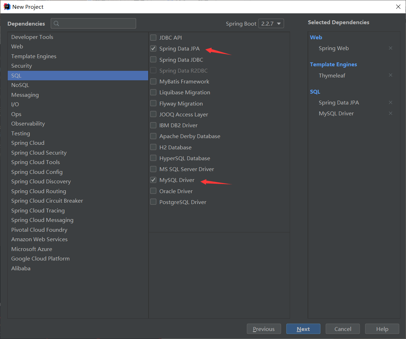
Task: Enable MS SQL Server Driver
Action: 153,169
